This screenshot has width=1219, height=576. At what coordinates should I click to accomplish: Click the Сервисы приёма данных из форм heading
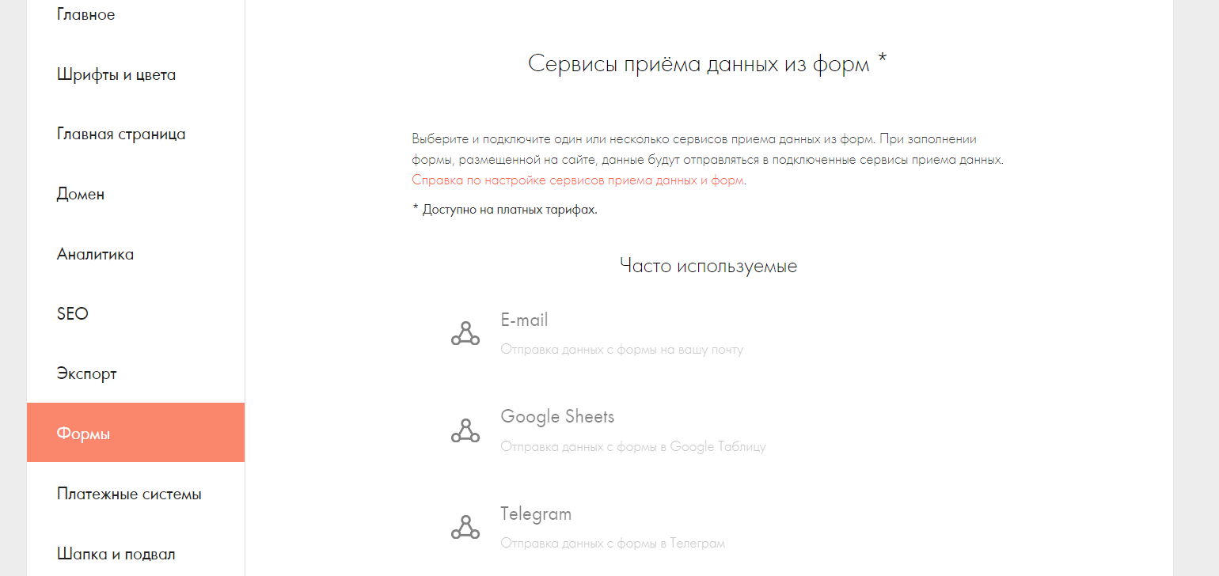[708, 63]
